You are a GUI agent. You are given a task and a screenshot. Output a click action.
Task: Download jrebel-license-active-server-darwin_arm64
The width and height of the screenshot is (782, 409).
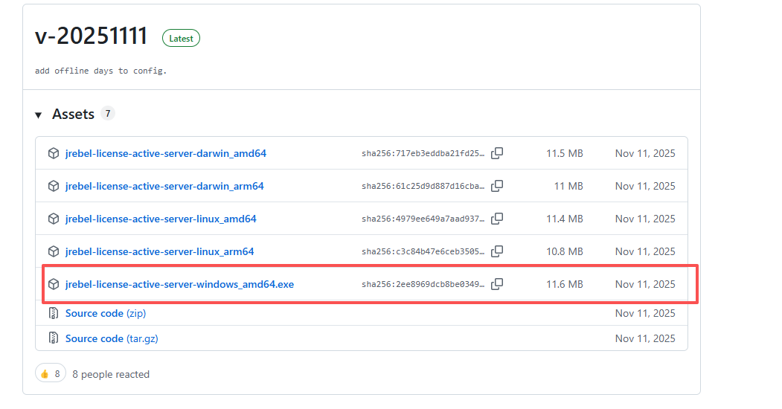pos(164,186)
